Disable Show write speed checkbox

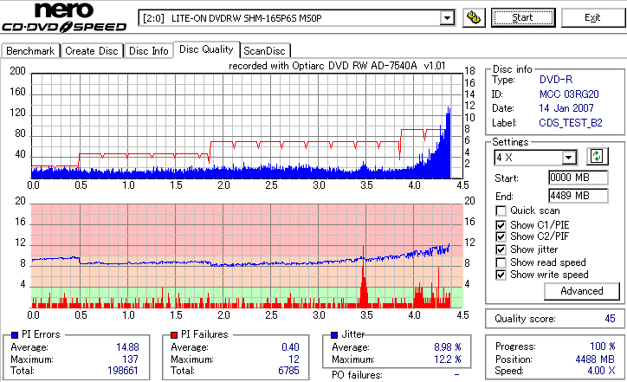click(501, 275)
